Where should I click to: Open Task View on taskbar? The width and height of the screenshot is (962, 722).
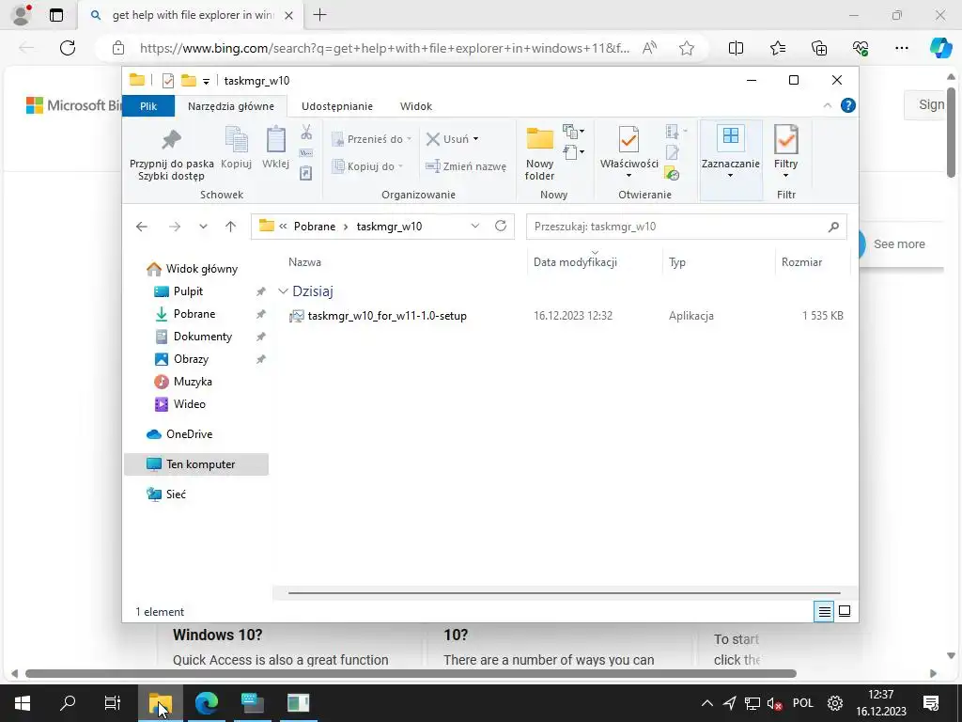click(x=113, y=703)
